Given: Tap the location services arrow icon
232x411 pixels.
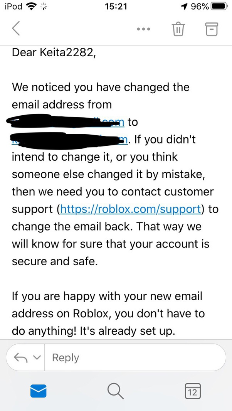Looking at the screenshot, I should click(185, 6).
